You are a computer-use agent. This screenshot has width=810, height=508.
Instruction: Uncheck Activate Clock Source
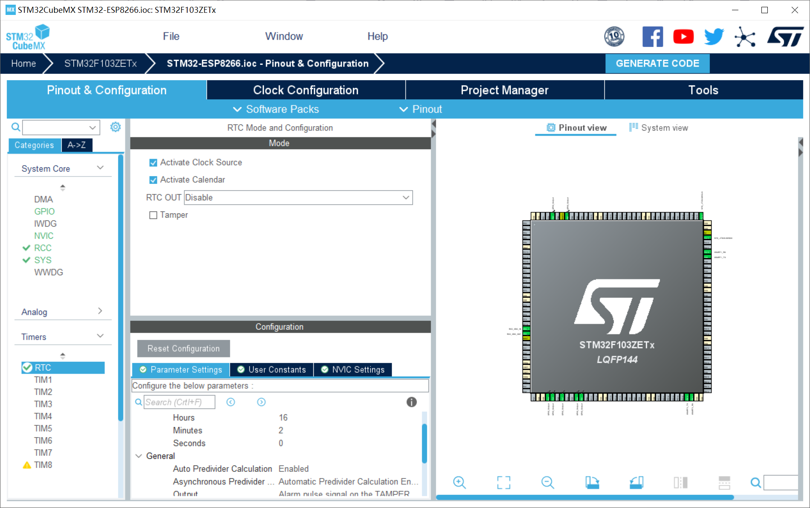click(153, 163)
